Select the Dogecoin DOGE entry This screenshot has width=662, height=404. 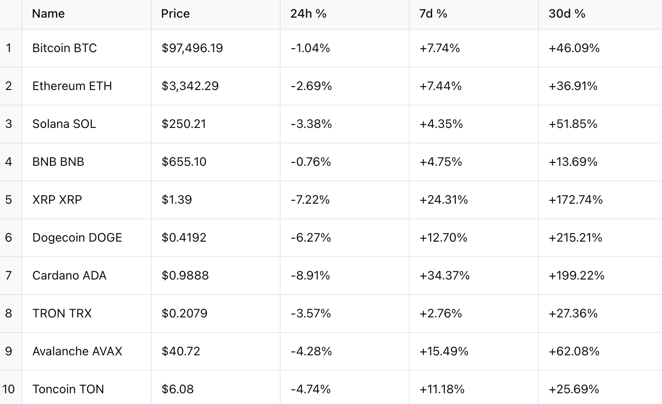77,237
